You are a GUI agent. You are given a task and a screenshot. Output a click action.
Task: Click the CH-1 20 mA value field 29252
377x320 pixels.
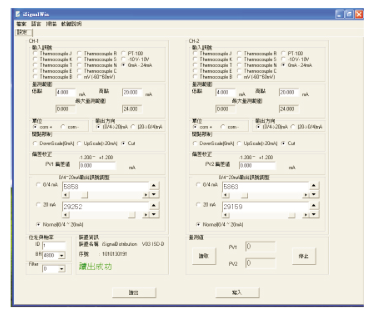coord(105,207)
